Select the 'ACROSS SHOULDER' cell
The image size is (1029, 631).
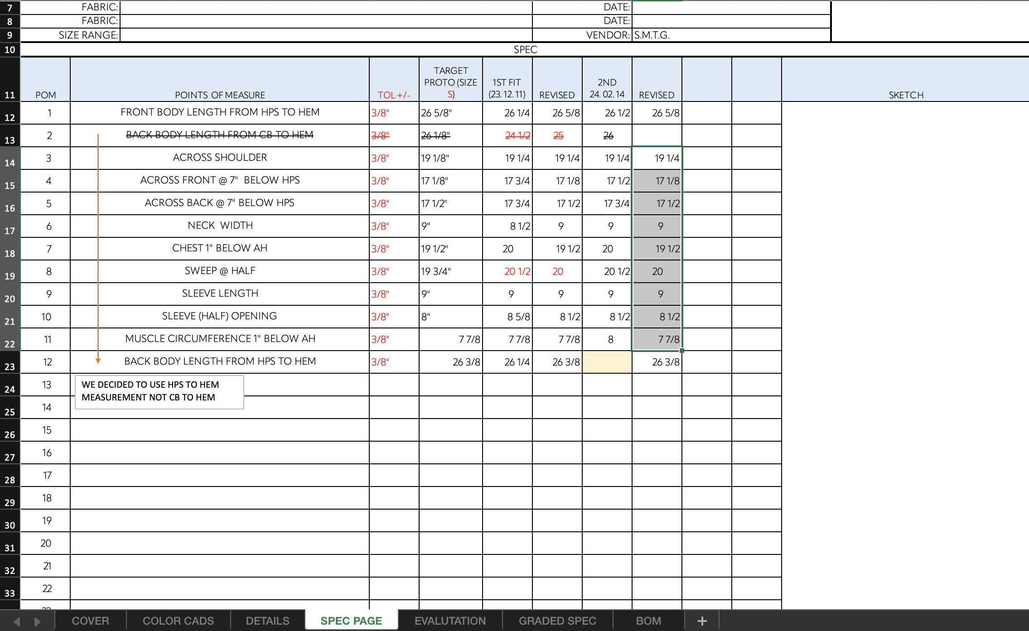pos(220,158)
